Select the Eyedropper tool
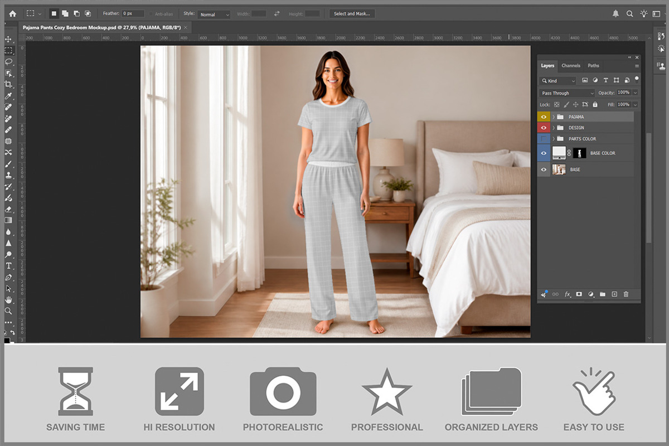Image resolution: width=669 pixels, height=446 pixels. [x=8, y=96]
